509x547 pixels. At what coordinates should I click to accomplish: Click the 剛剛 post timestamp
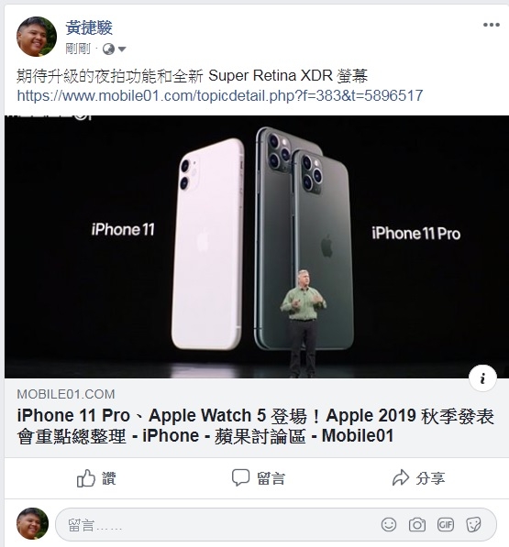point(78,49)
